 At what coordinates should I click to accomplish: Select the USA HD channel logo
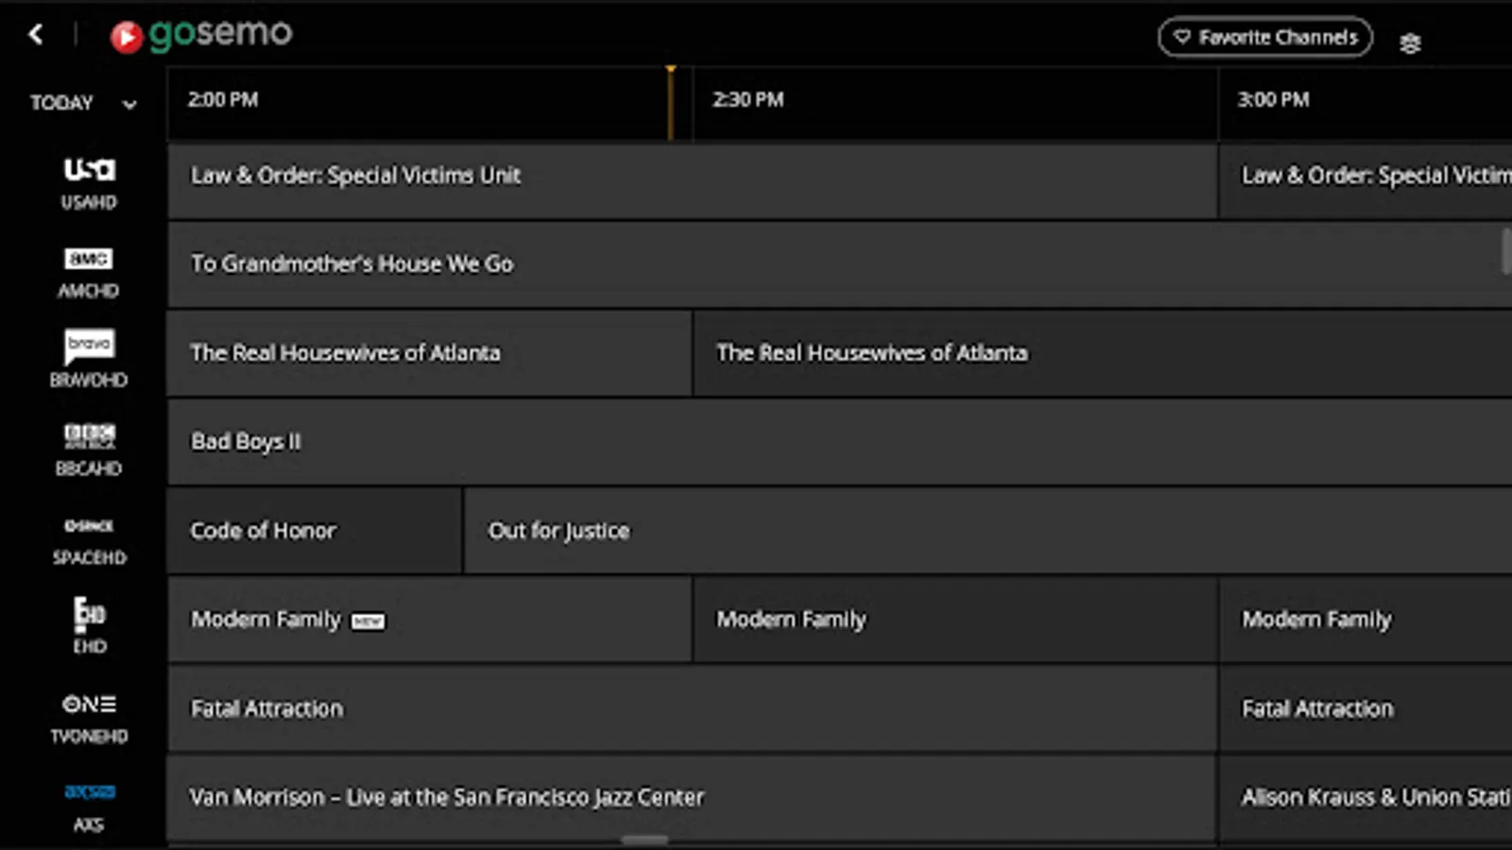pos(89,170)
